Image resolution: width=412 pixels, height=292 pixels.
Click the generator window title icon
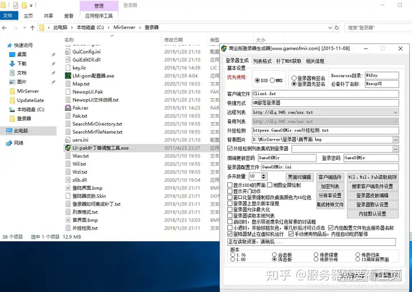tap(224, 48)
